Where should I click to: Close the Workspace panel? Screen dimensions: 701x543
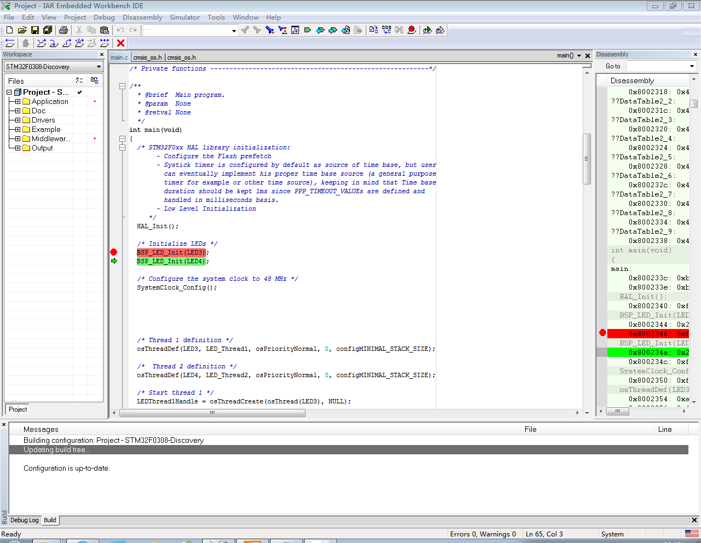point(102,54)
